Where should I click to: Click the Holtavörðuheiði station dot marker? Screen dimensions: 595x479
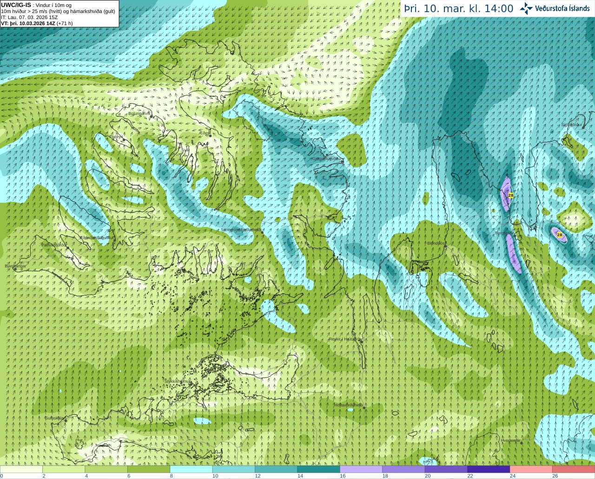pos(364,408)
